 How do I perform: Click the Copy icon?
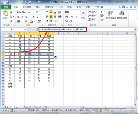[11, 17]
